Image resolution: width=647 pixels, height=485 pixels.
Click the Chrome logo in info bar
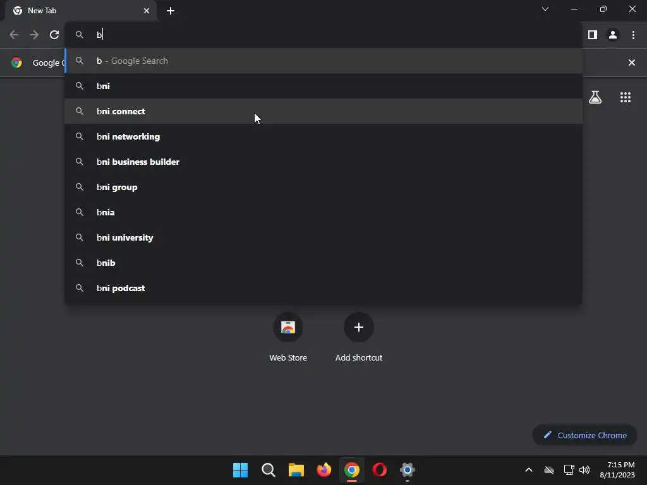(16, 63)
